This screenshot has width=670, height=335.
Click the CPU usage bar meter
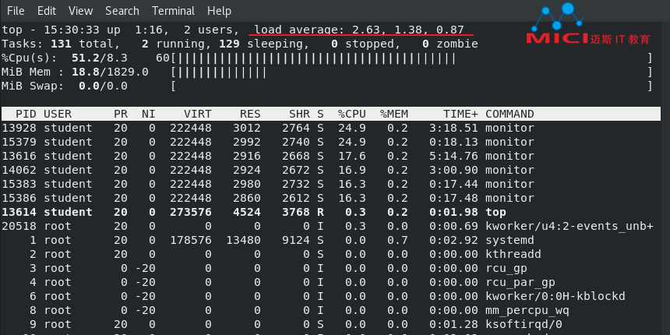[x=411, y=58]
